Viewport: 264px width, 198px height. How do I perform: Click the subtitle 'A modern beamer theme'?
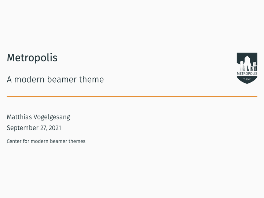55,79
